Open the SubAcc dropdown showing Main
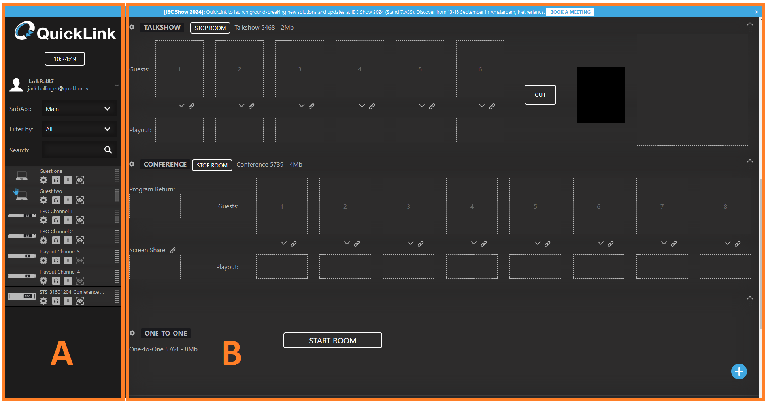 pos(79,109)
